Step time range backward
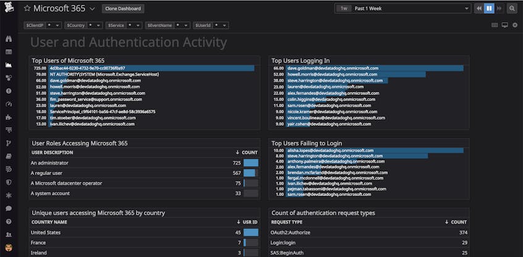The height and width of the screenshot is (257, 523). 479,9
